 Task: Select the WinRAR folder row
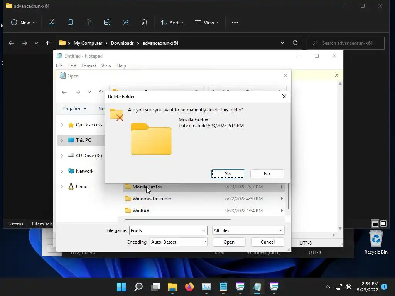[204, 211]
